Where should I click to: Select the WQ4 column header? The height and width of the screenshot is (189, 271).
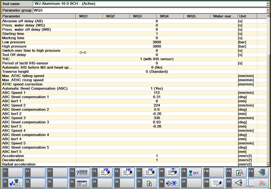click(x=170, y=16)
